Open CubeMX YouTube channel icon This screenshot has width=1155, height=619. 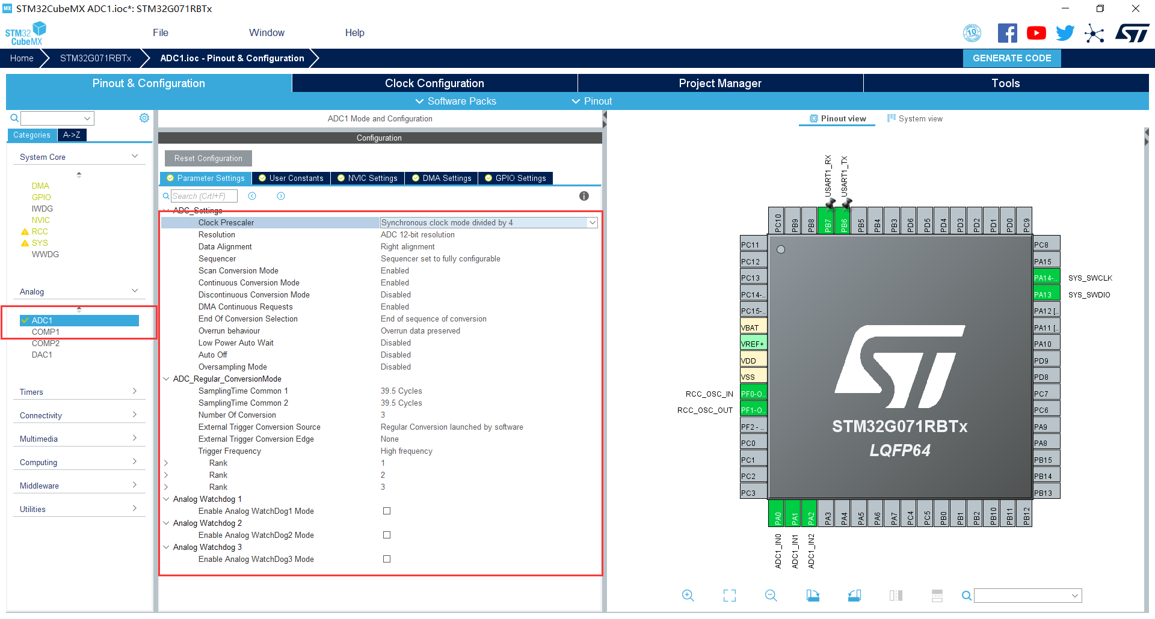pyautogui.click(x=1036, y=32)
